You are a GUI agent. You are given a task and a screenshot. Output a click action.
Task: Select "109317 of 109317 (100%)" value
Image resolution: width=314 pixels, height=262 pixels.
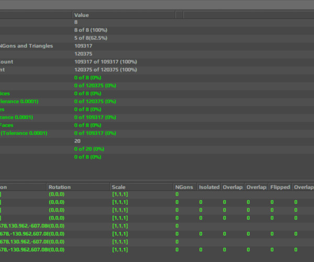point(106,62)
